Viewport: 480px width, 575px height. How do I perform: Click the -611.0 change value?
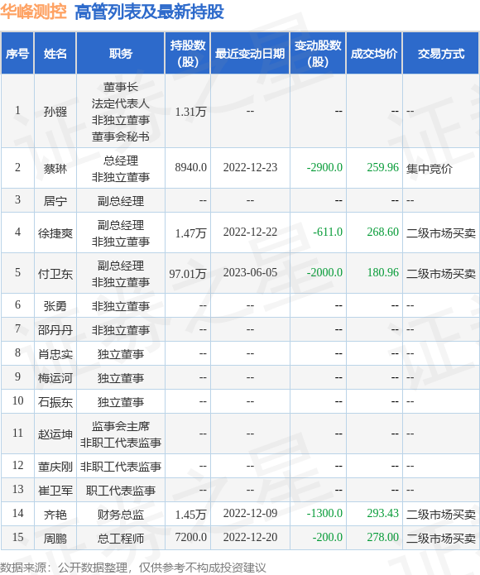pyautogui.click(x=328, y=232)
